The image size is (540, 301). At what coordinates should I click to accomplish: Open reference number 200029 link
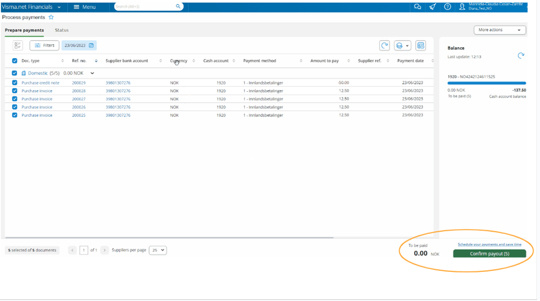click(78, 83)
